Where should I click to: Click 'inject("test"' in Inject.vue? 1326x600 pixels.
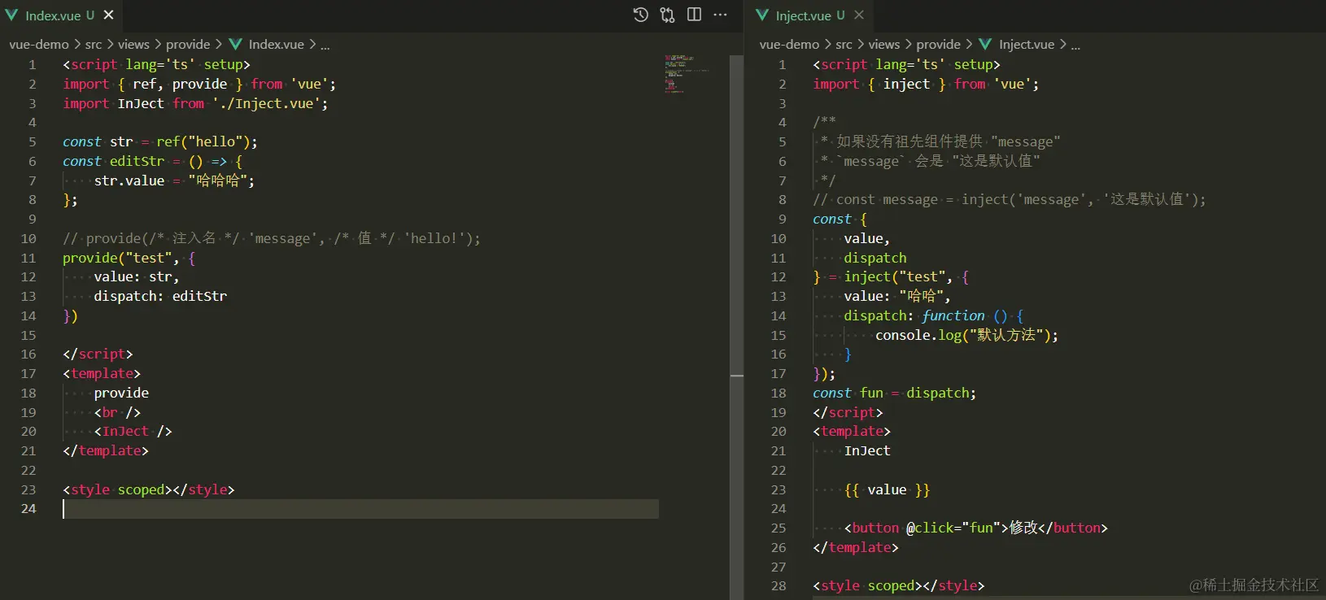point(894,277)
